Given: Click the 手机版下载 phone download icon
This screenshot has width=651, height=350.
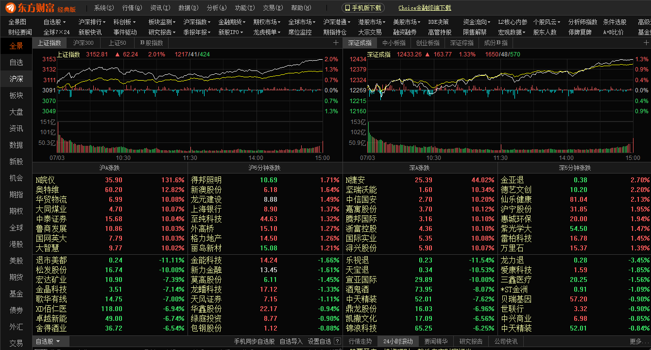Looking at the screenshot, I should click(x=348, y=8).
